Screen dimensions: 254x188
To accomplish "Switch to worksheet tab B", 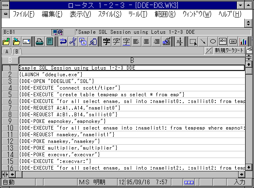I will tap(17, 52).
